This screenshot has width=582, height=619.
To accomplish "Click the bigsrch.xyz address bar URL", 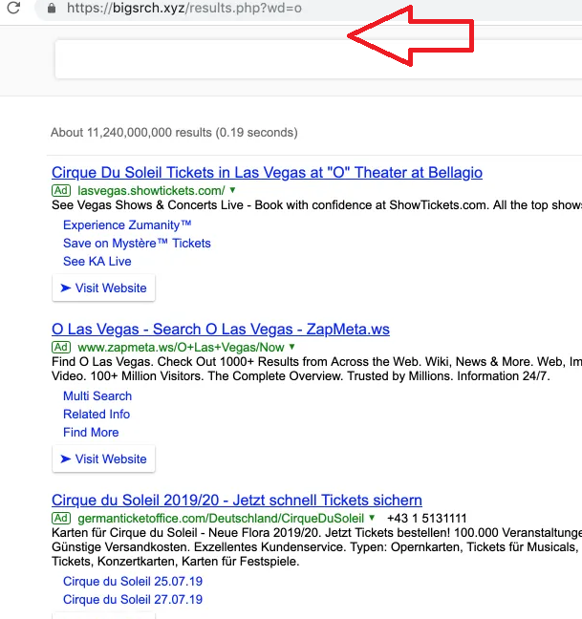I will tap(183, 9).
